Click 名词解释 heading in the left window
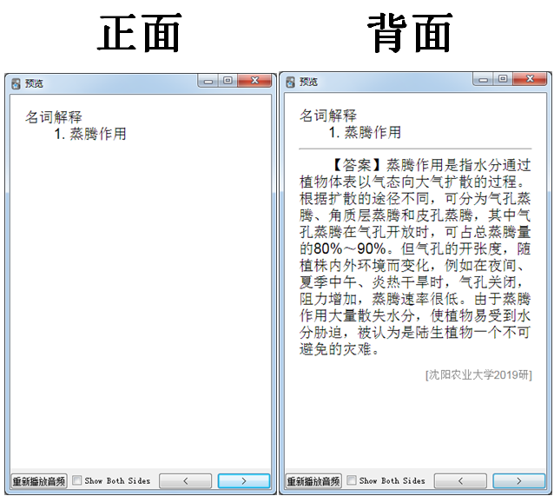The image size is (554, 496). [x=53, y=117]
